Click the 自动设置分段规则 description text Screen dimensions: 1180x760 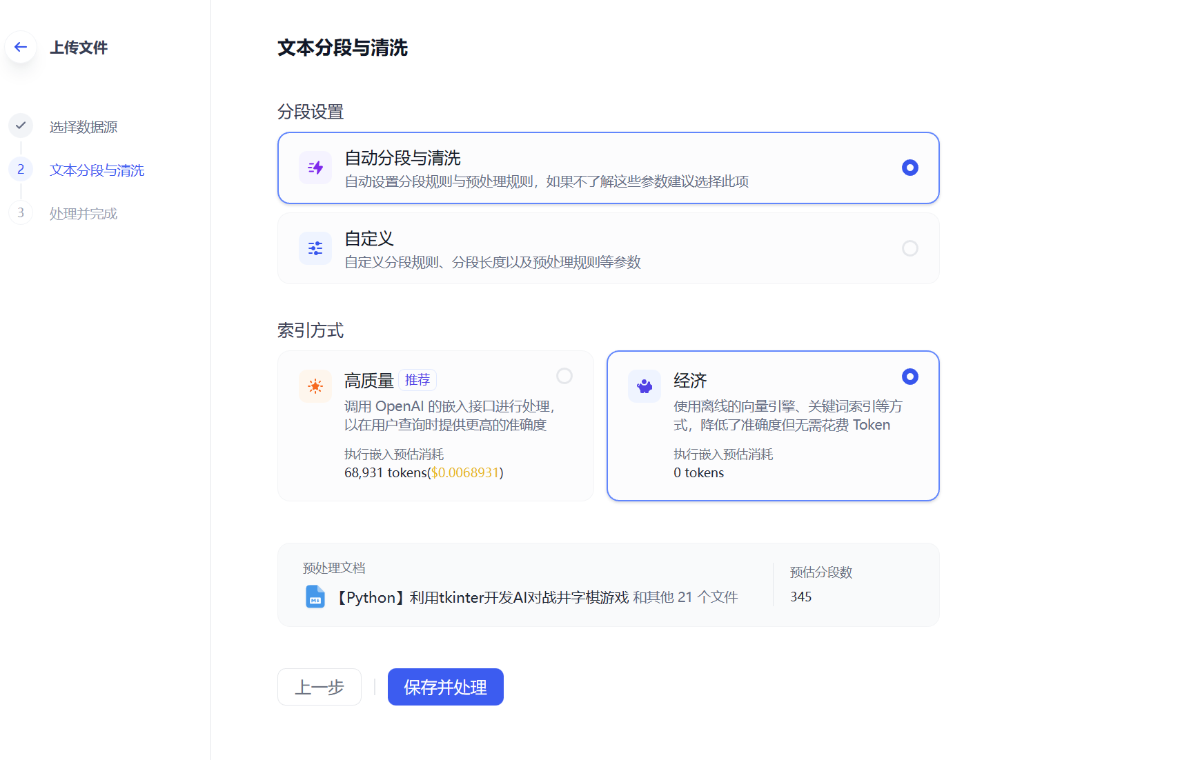tap(547, 181)
